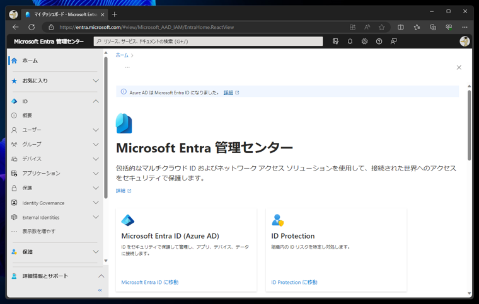Expand the グループ menu chevron

[x=96, y=145]
